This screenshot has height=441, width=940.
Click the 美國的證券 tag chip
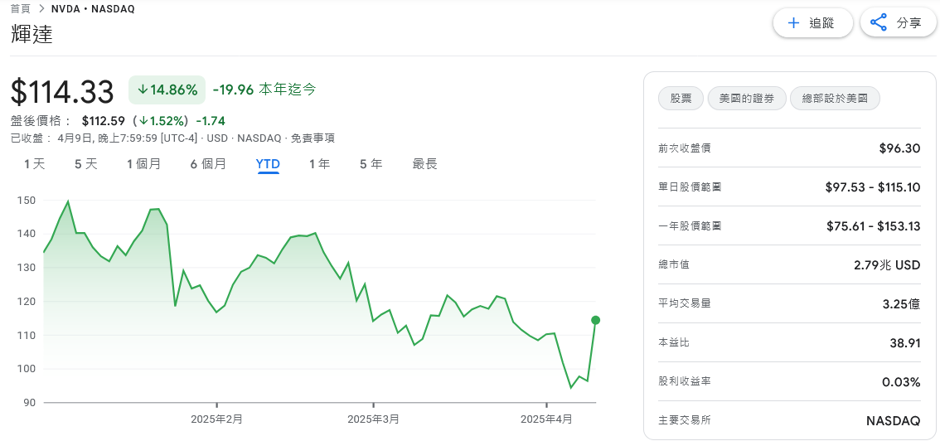(x=747, y=99)
